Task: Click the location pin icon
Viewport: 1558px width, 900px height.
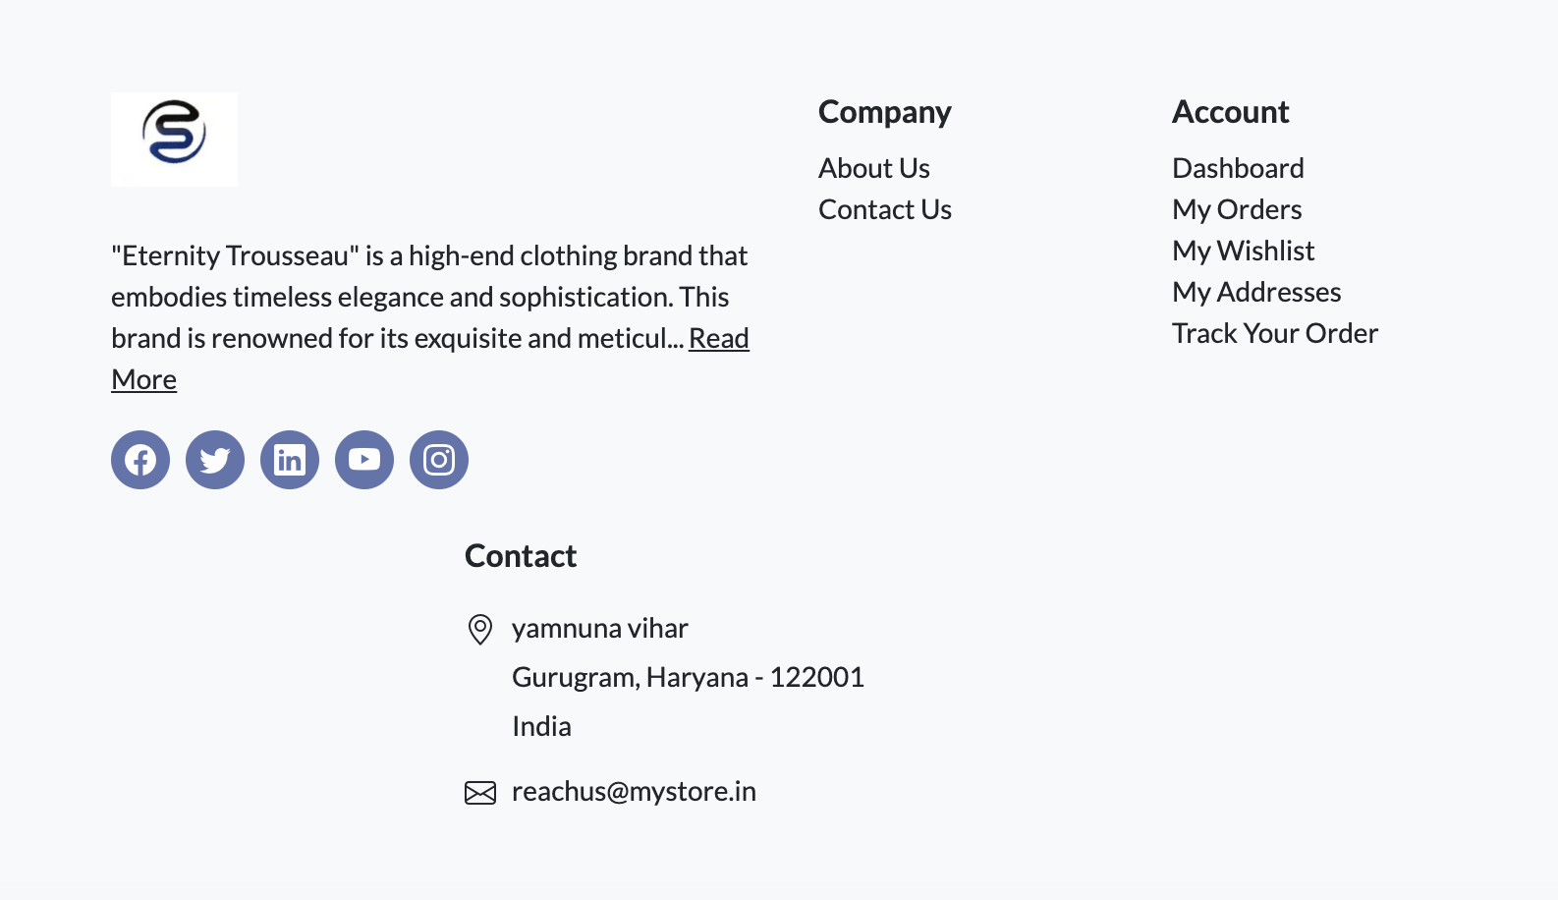Action: point(480,629)
